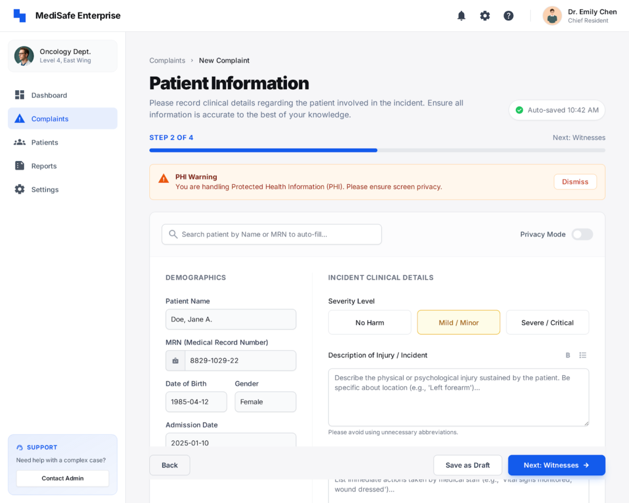Open the Gender dropdown
This screenshot has height=503, width=629.
(265, 402)
